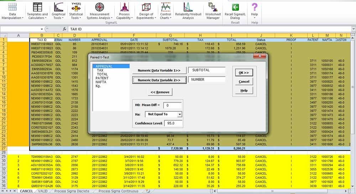356x194 pixels.
Task: Close the Paired t-Test dialog
Action: pyautogui.click(x=260, y=56)
